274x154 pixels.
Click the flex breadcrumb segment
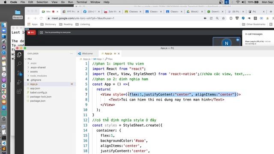point(110,59)
